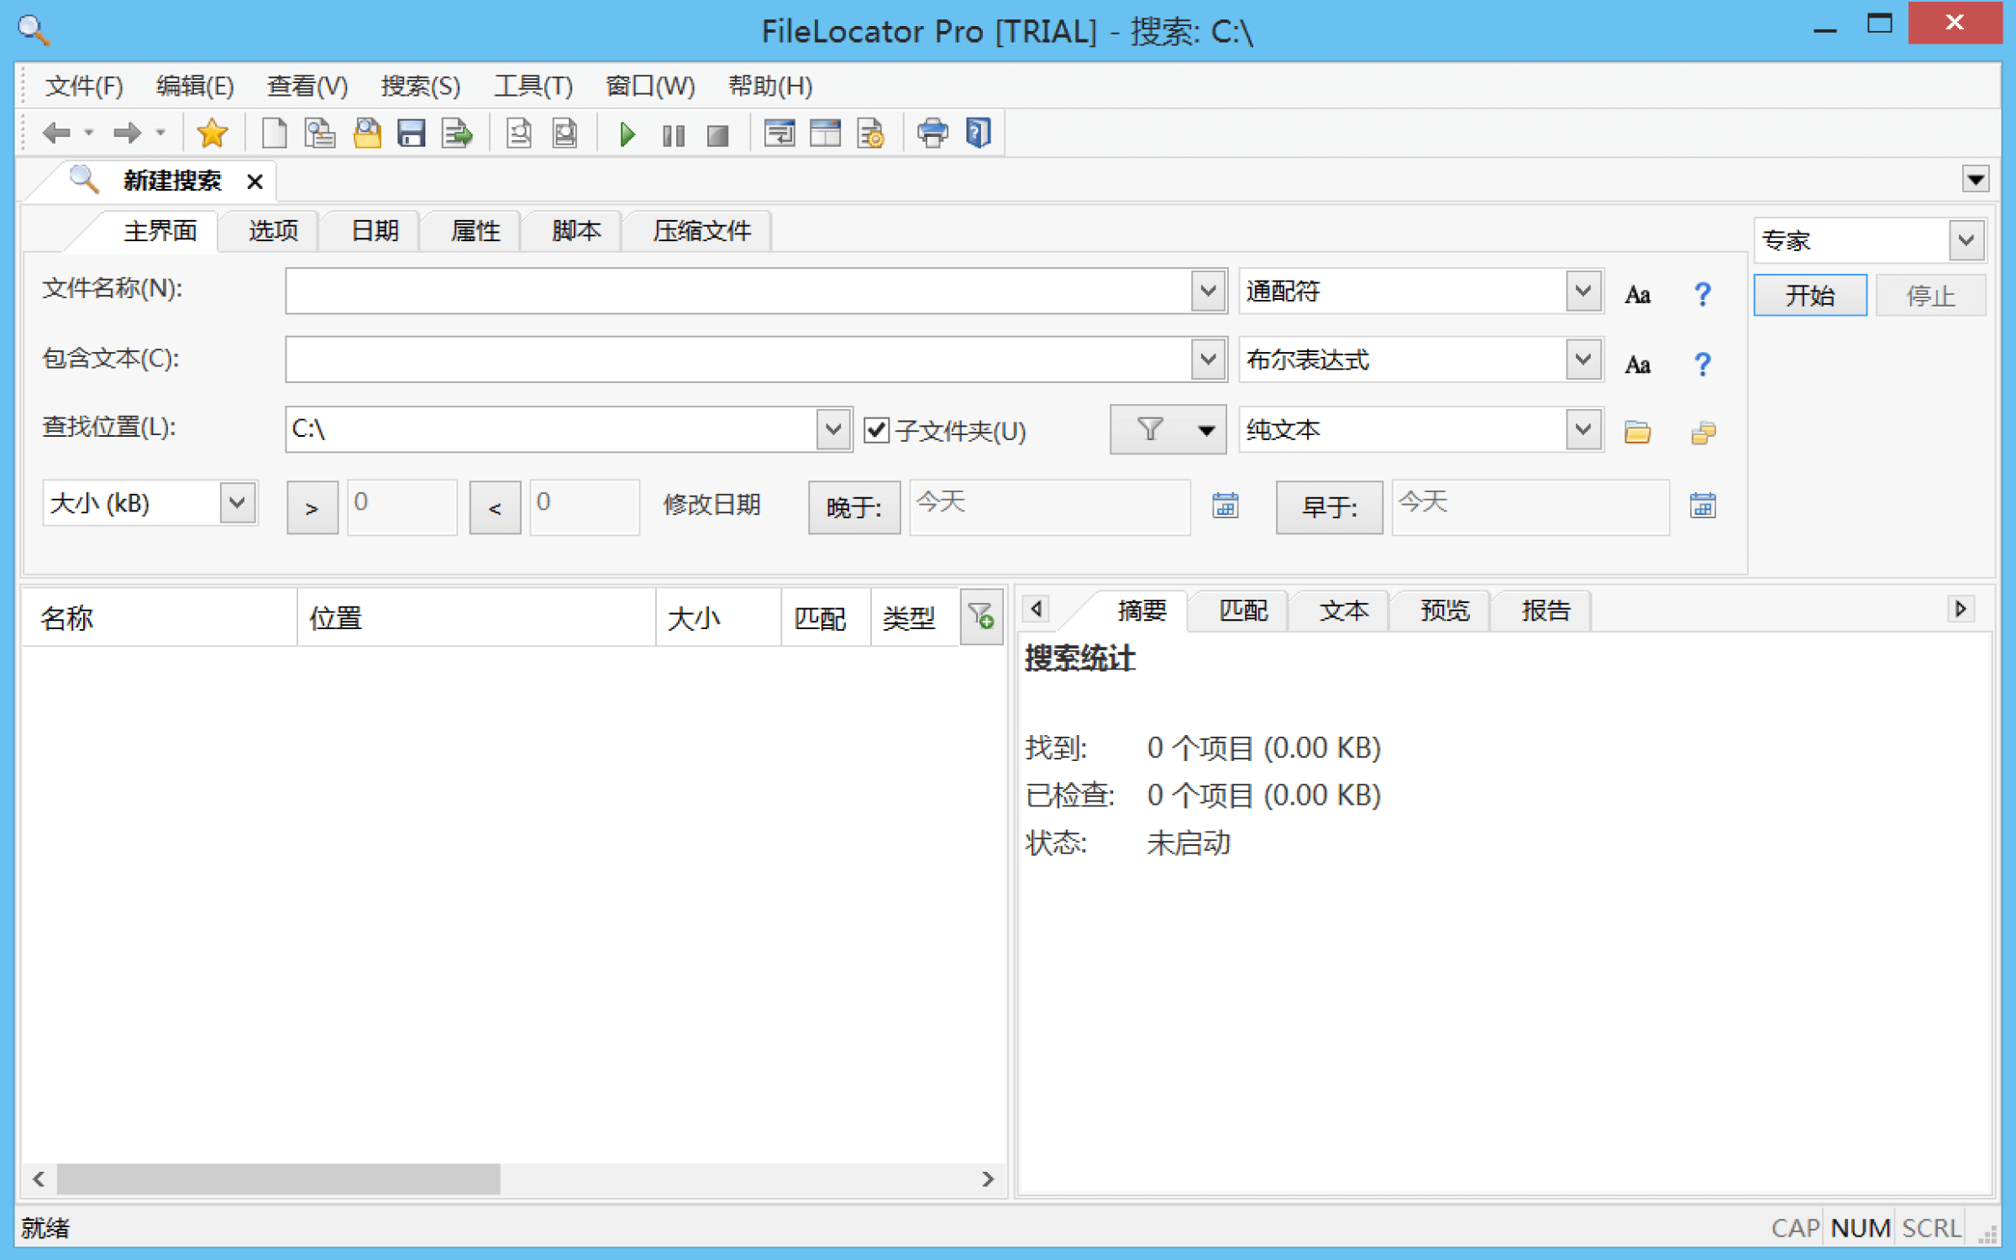Toggle the 子文件夹(U) checkbox
This screenshot has width=2016, height=1260.
pos(876,430)
